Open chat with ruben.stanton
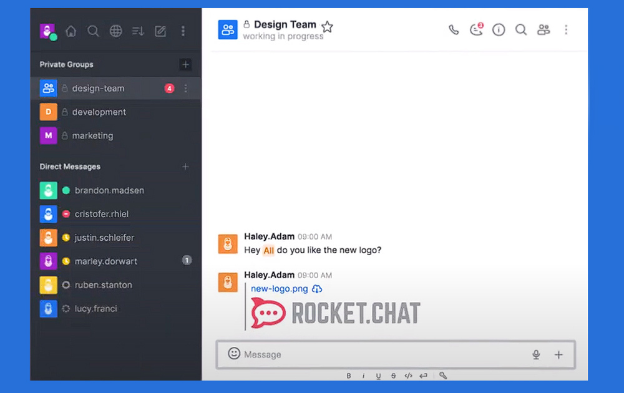The image size is (624, 393). point(116,285)
